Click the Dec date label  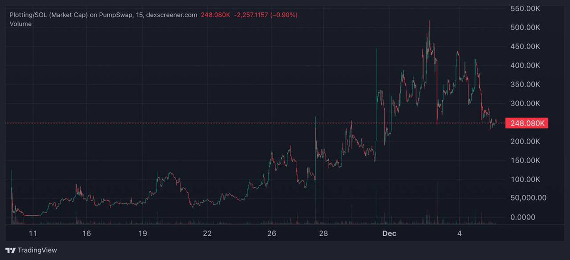[389, 233]
